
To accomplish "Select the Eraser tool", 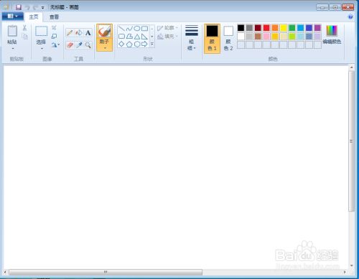I will pyautogui.click(x=70, y=44).
